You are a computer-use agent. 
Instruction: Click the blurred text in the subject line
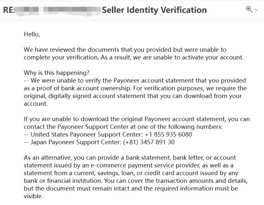(58, 10)
